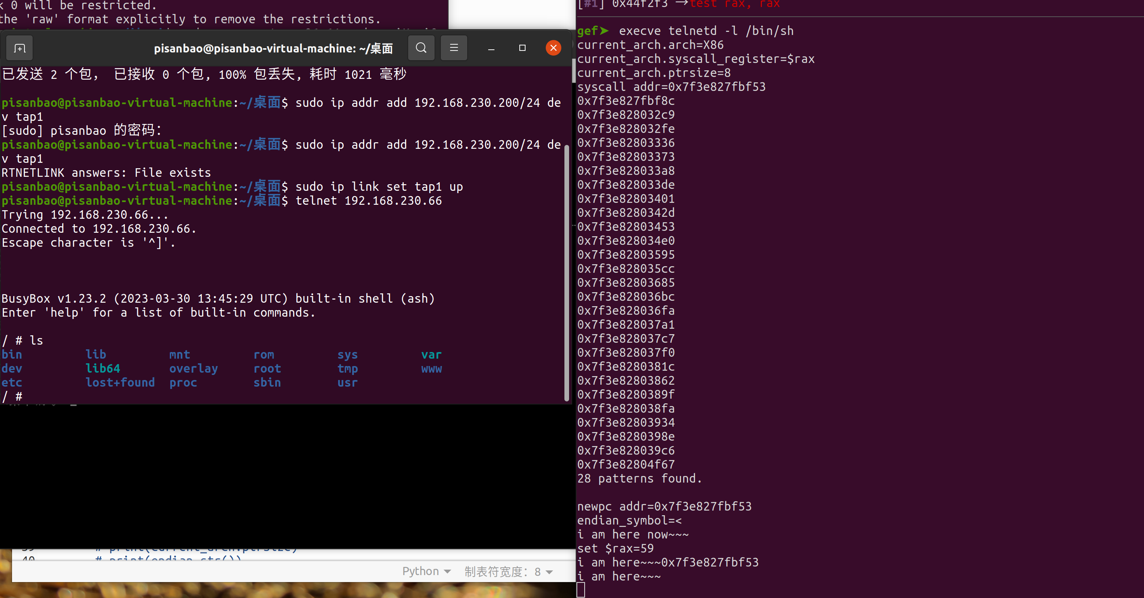Click 'i am here now~~~' line

pyautogui.click(x=633, y=535)
